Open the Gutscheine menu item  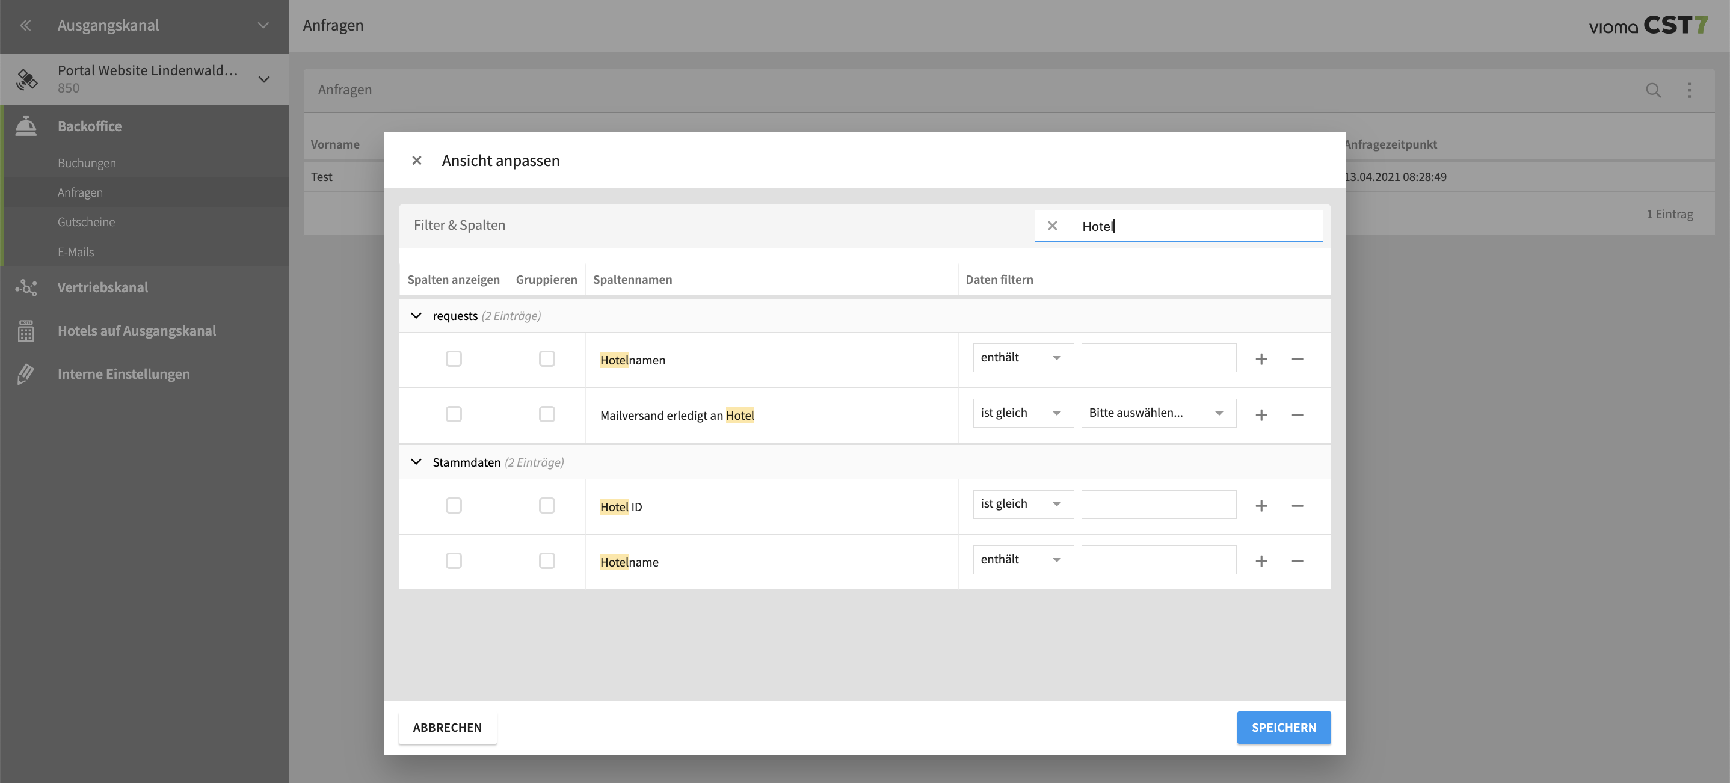click(x=86, y=223)
